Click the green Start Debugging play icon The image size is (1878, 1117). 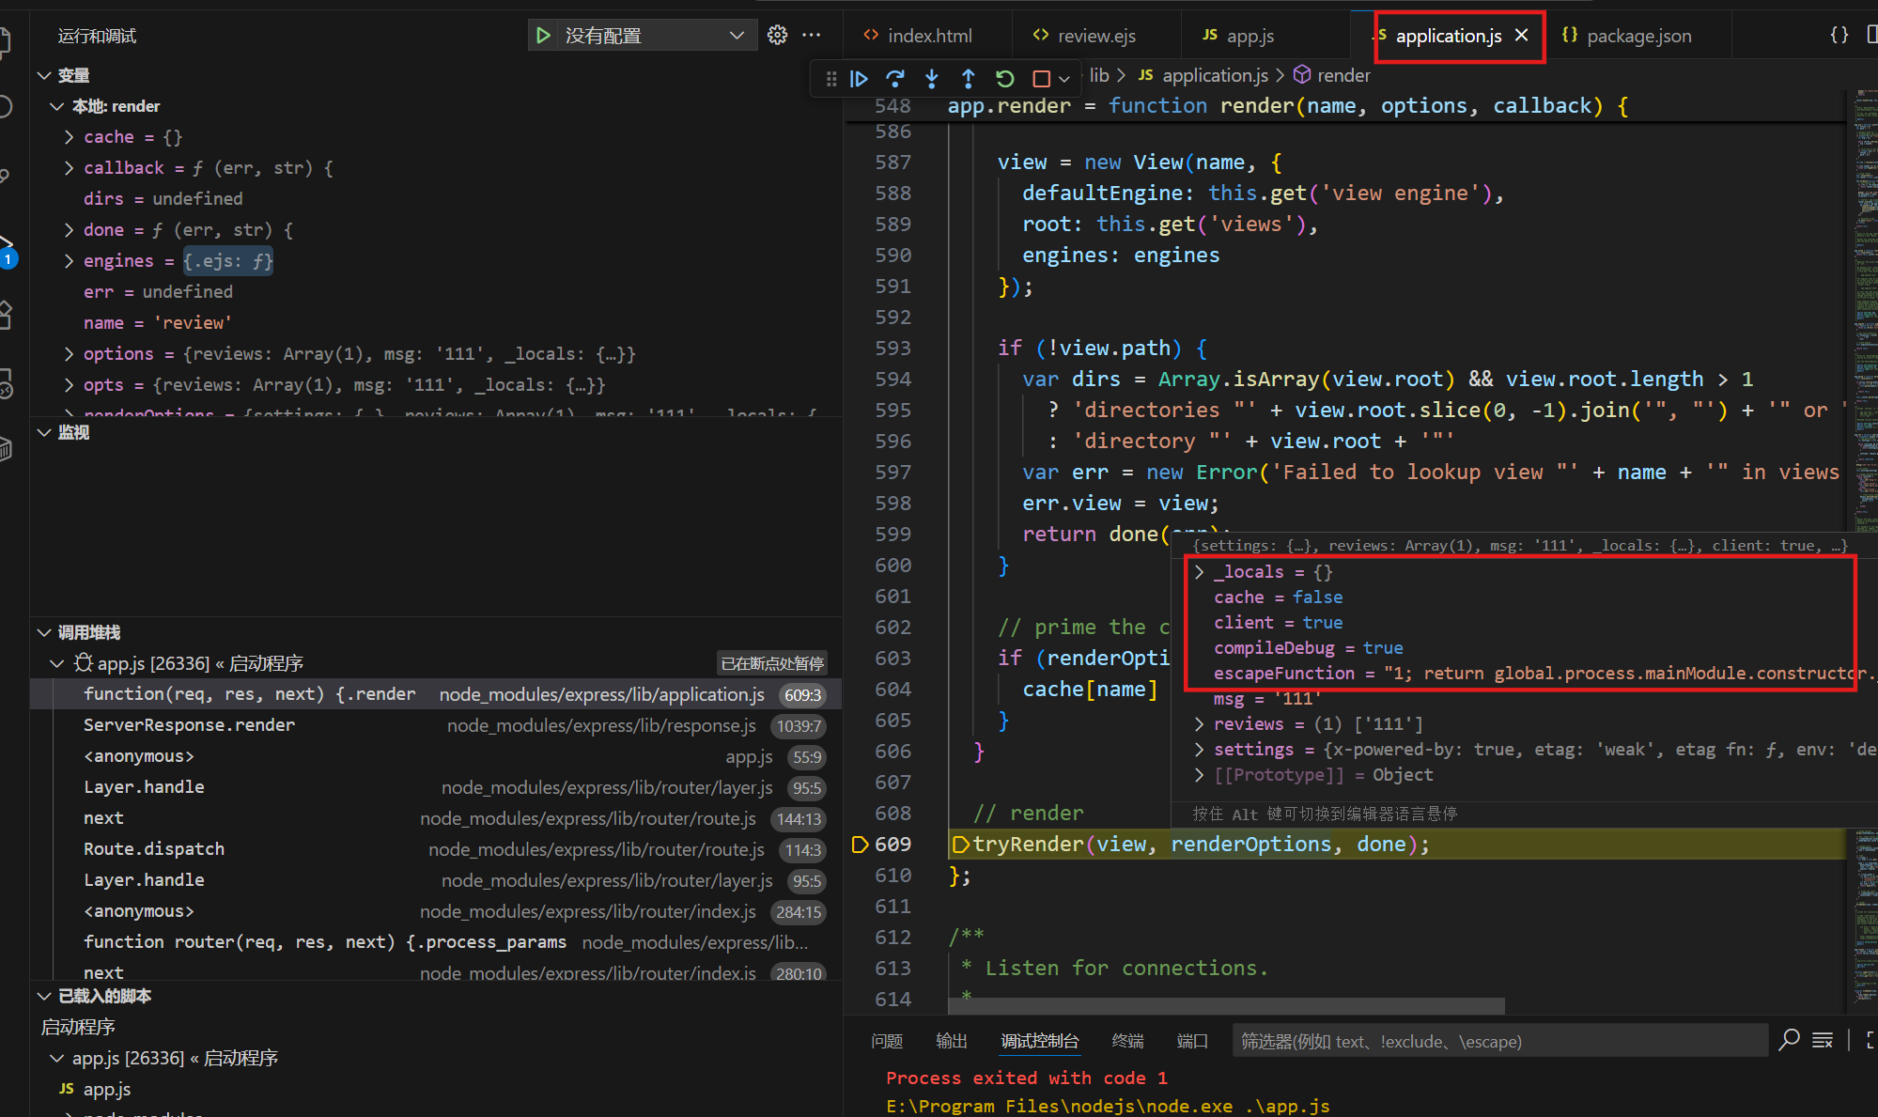click(543, 36)
